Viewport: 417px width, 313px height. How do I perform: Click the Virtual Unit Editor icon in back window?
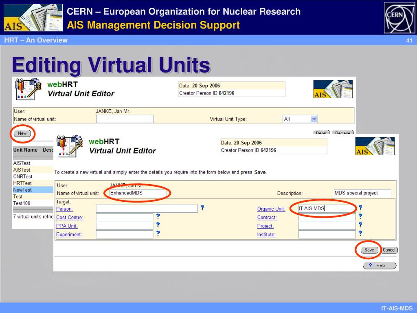point(28,89)
